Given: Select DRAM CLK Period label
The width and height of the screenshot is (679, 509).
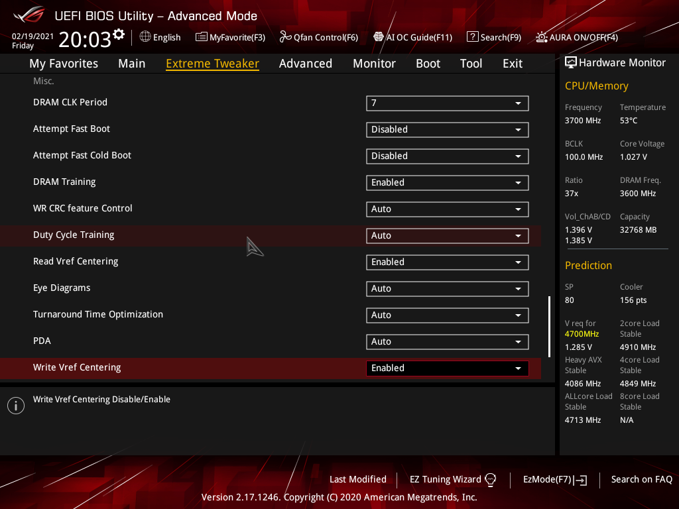Looking at the screenshot, I should 70,102.
